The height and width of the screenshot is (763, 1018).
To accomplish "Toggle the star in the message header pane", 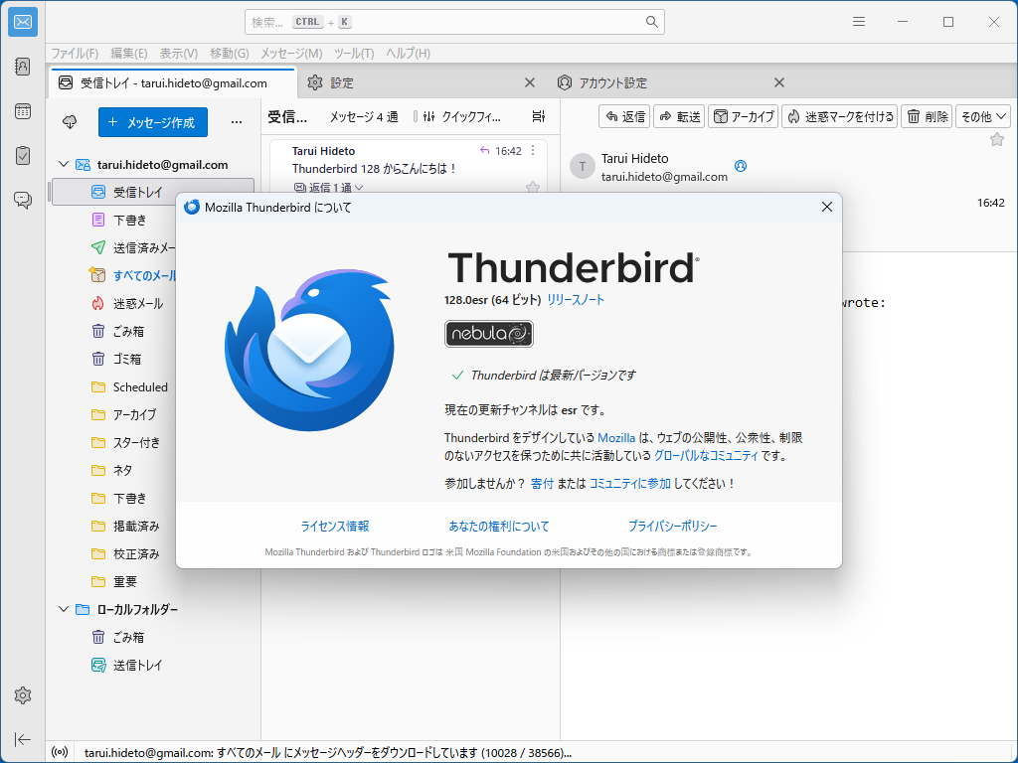I will tap(997, 140).
